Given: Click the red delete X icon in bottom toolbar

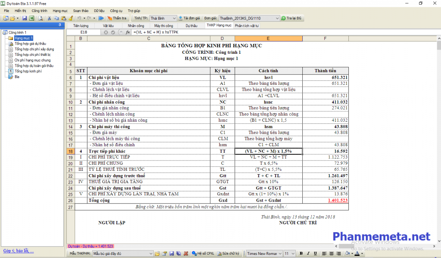Looking at the screenshot, I should [x=186, y=254].
